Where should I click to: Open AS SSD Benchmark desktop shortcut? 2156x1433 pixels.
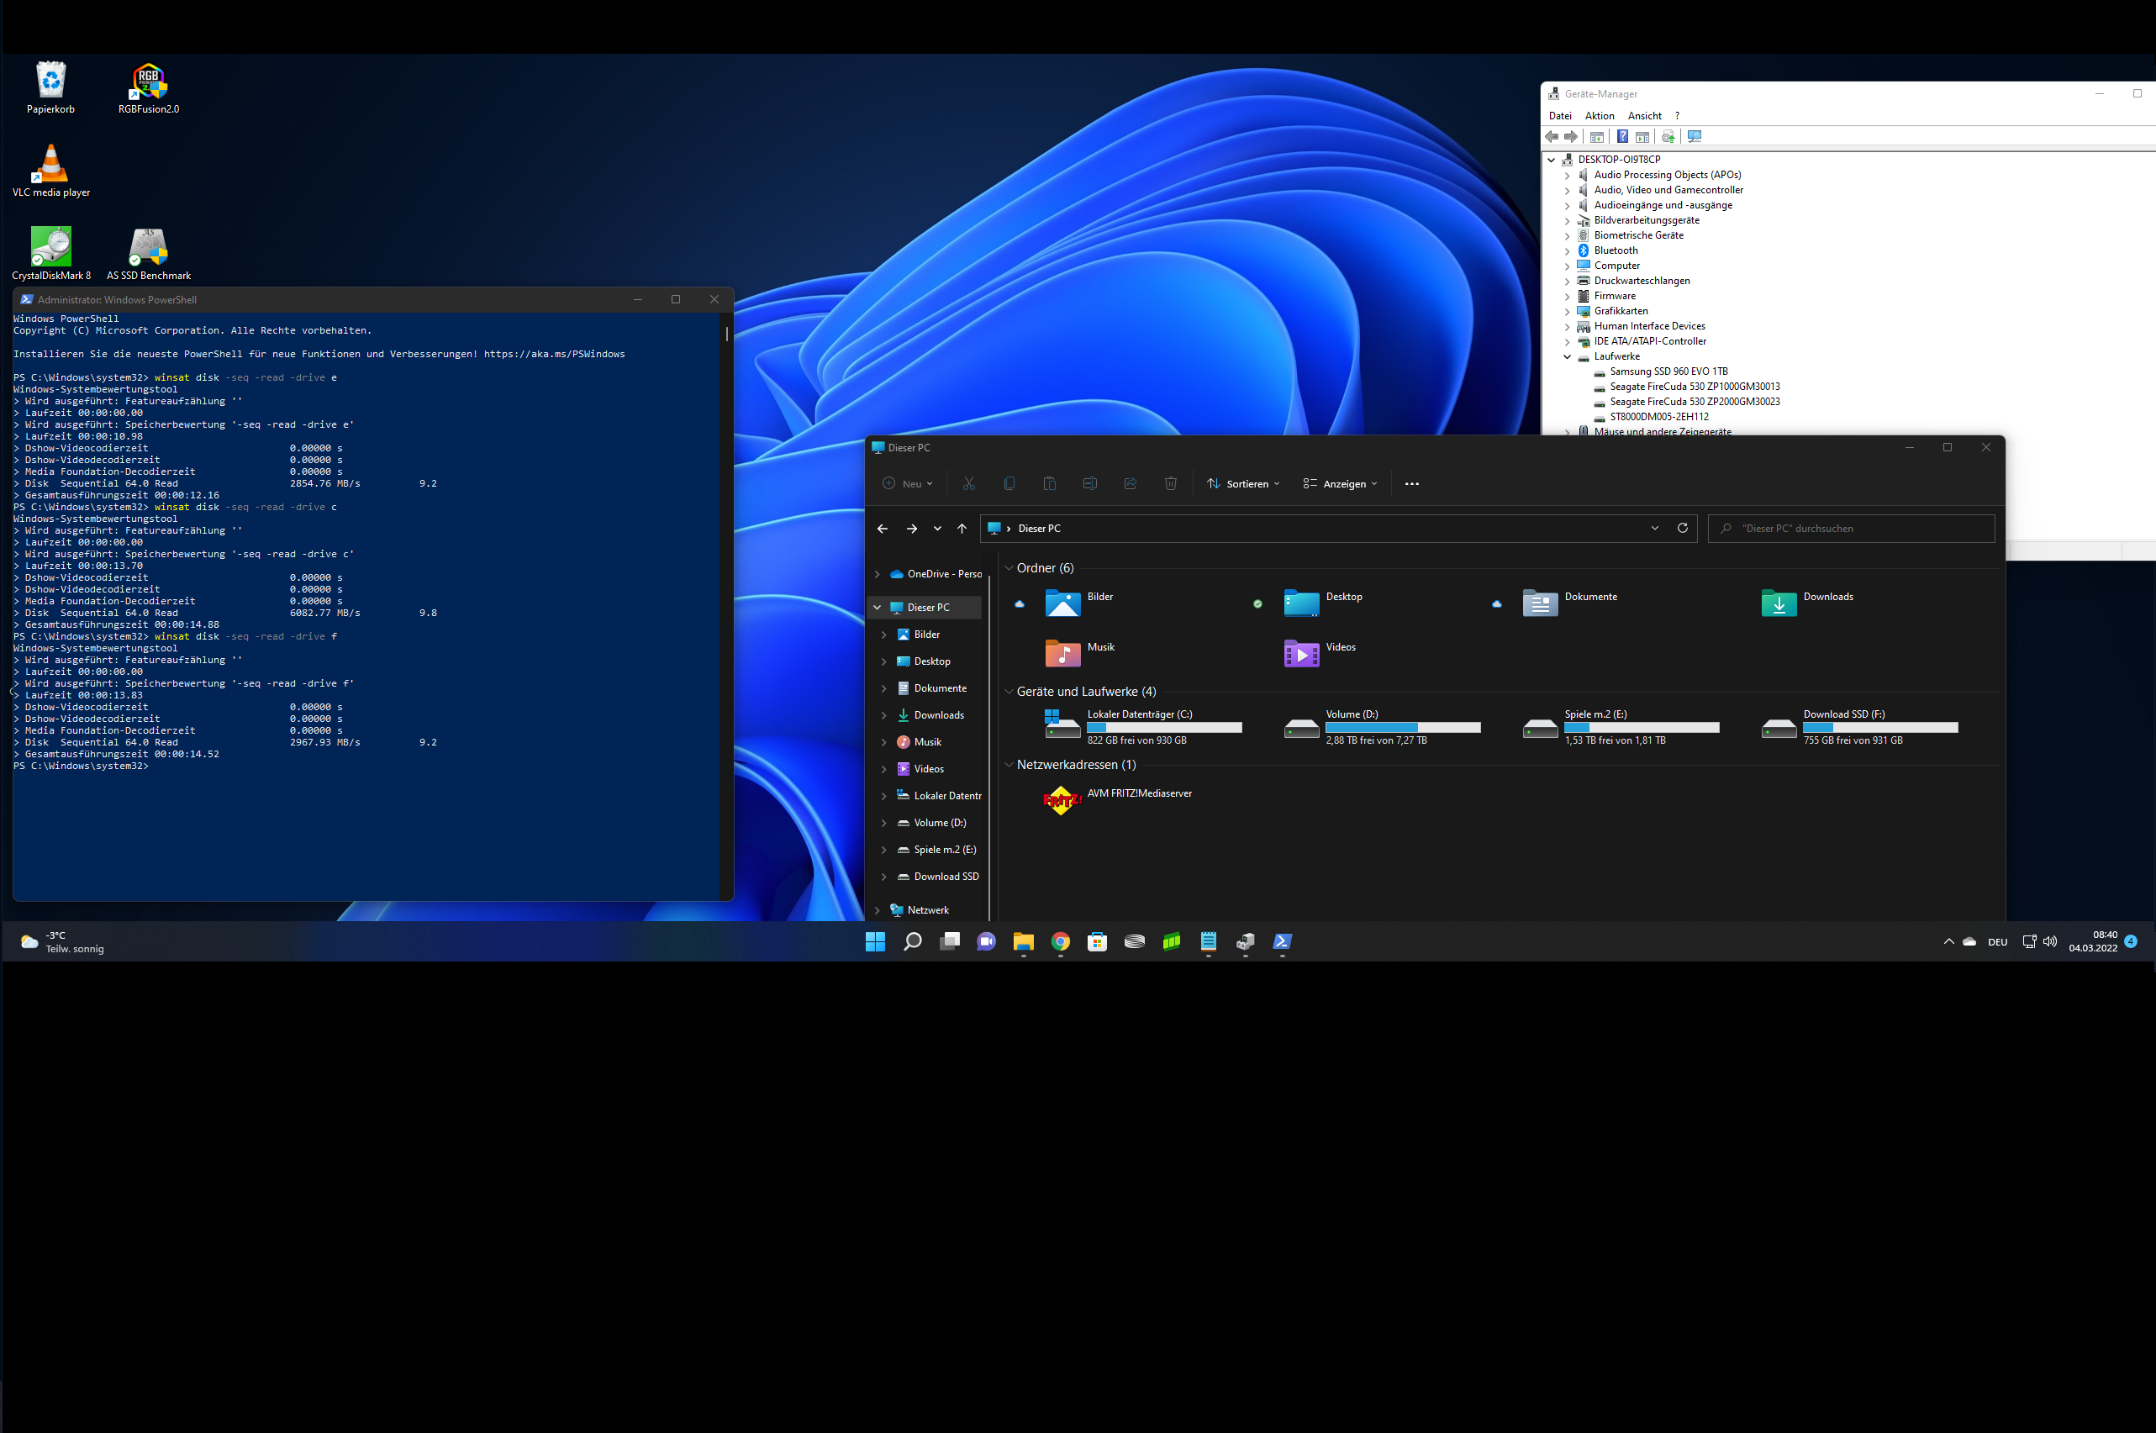(x=148, y=248)
